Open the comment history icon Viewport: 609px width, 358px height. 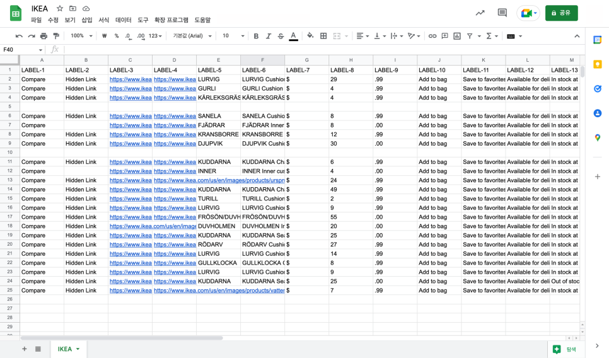[502, 13]
